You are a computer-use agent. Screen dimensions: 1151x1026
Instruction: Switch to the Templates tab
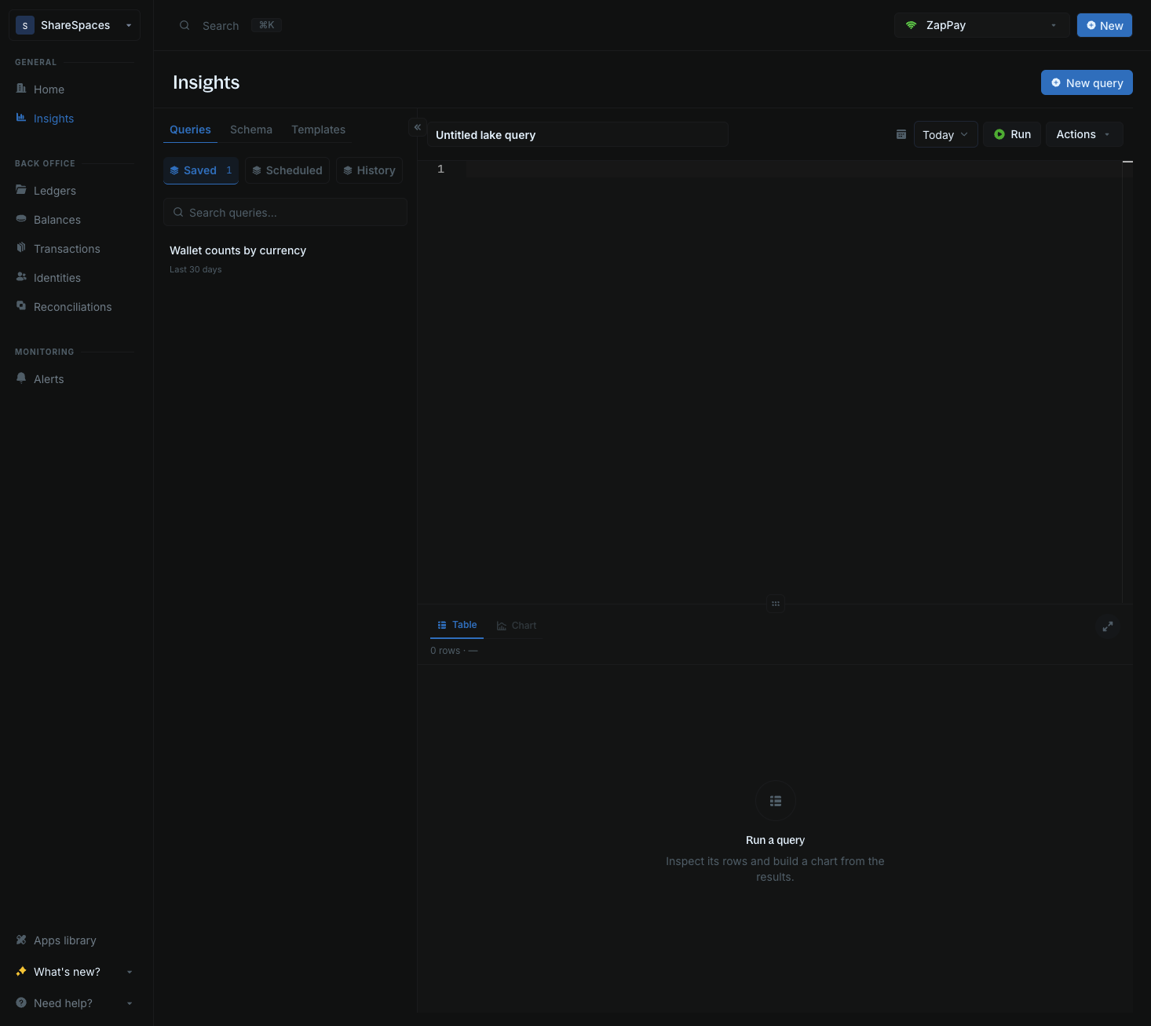(318, 130)
